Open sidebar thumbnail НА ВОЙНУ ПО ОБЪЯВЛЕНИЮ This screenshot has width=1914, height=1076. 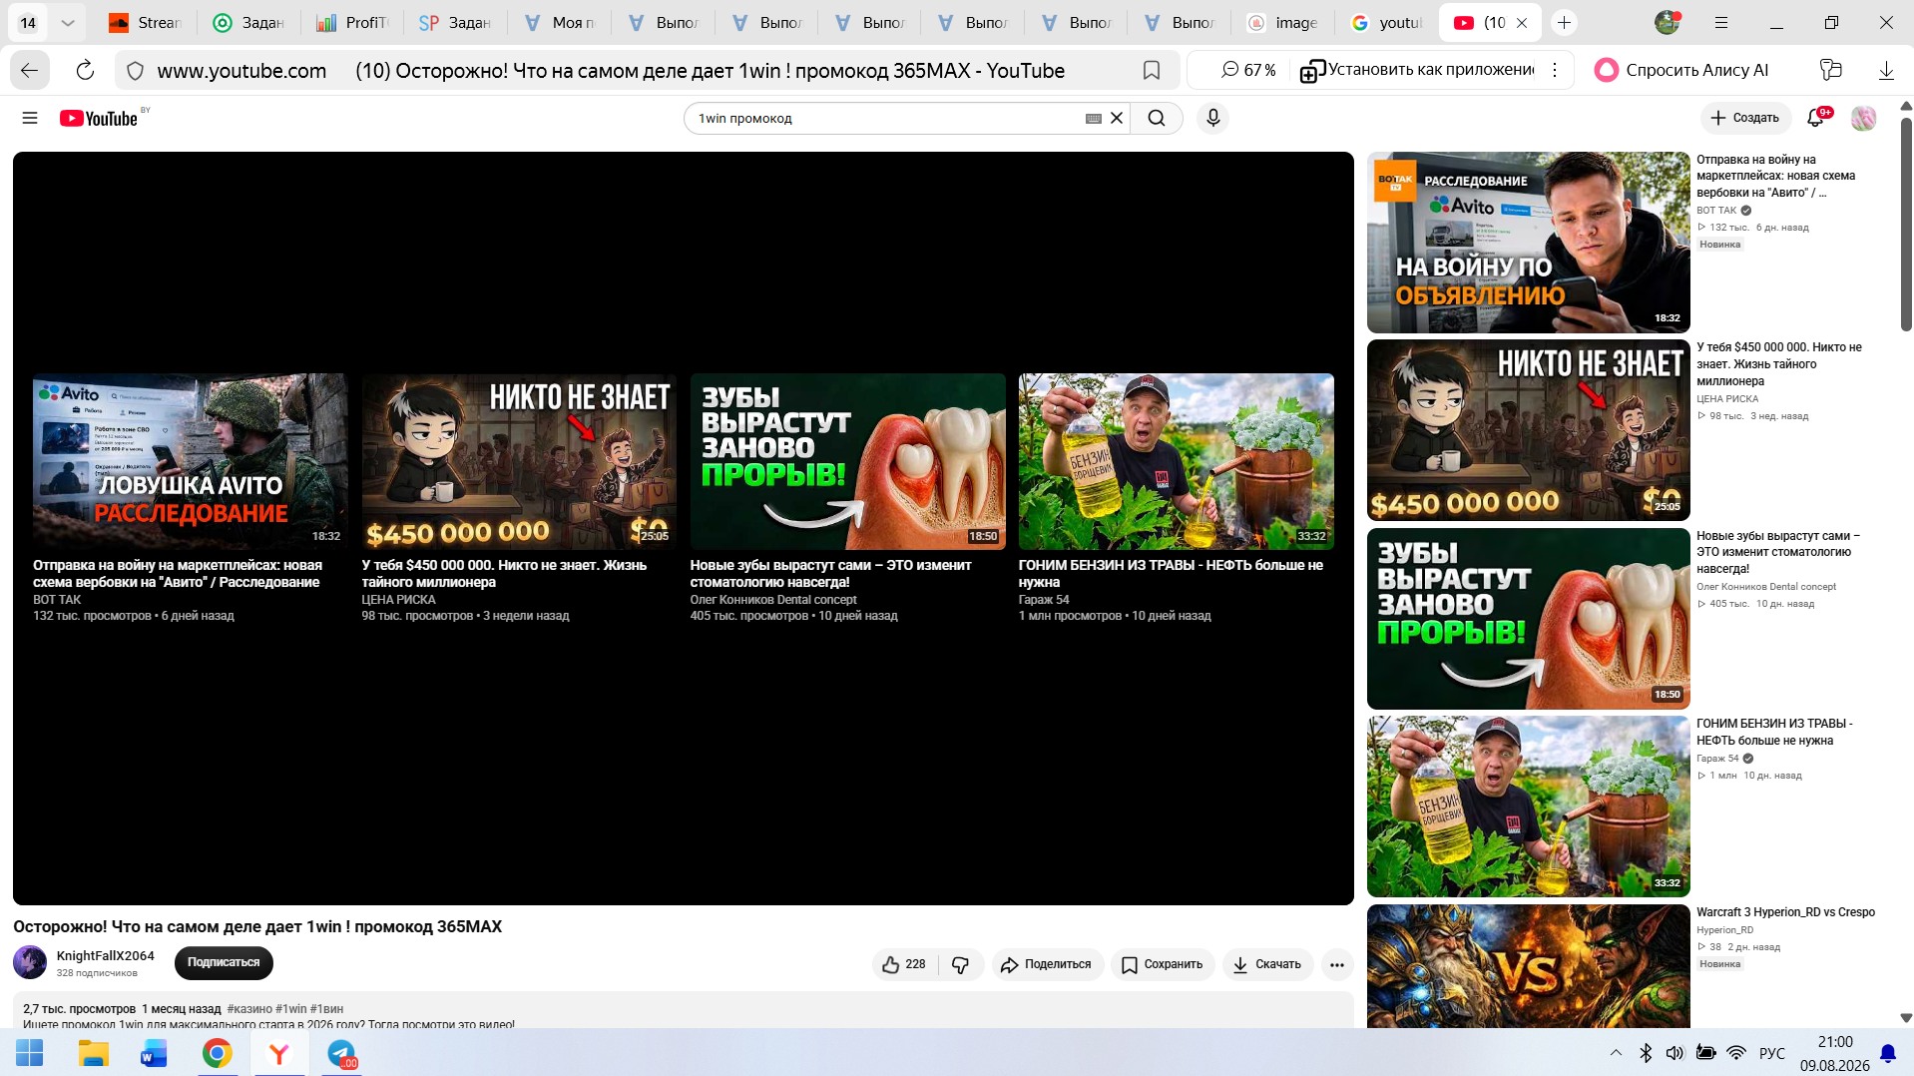click(1528, 243)
